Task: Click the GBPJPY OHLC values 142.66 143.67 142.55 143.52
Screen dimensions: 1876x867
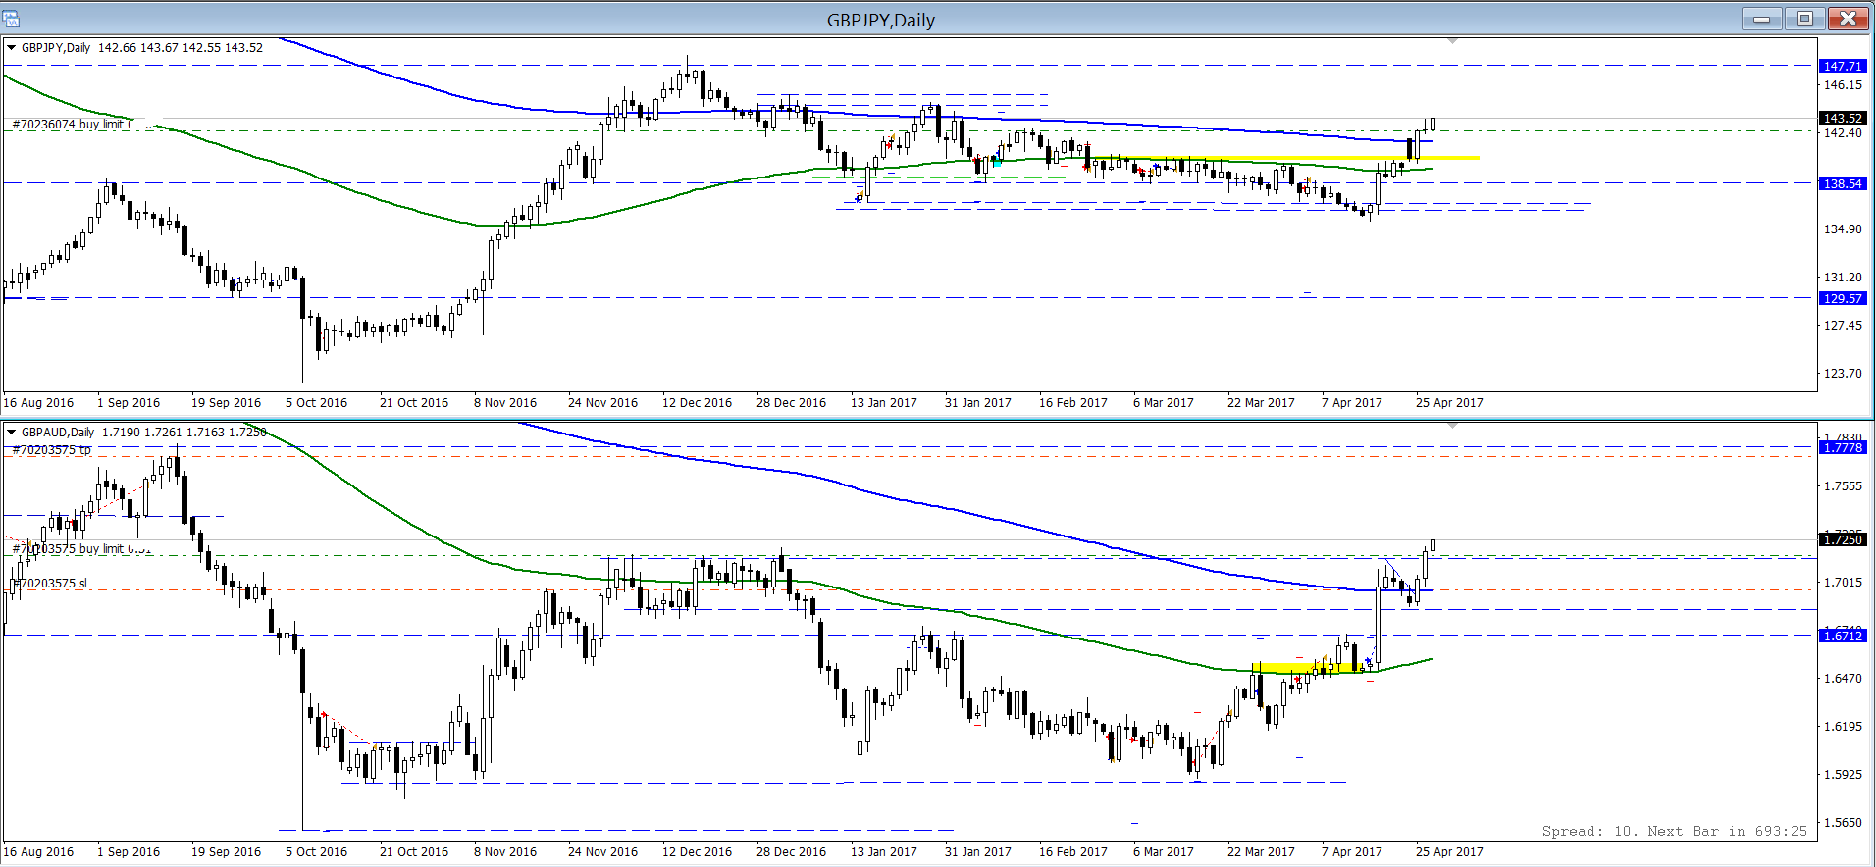Action: [181, 47]
